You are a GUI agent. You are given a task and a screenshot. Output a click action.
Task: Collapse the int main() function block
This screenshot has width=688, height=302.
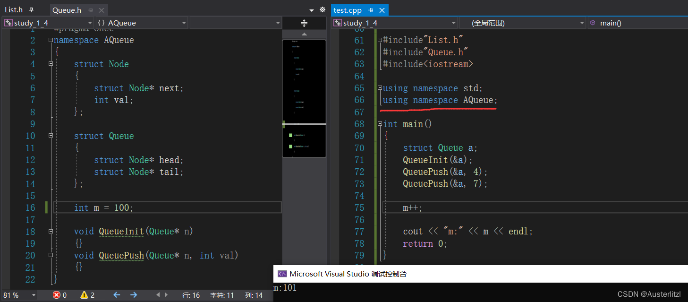[x=380, y=124]
